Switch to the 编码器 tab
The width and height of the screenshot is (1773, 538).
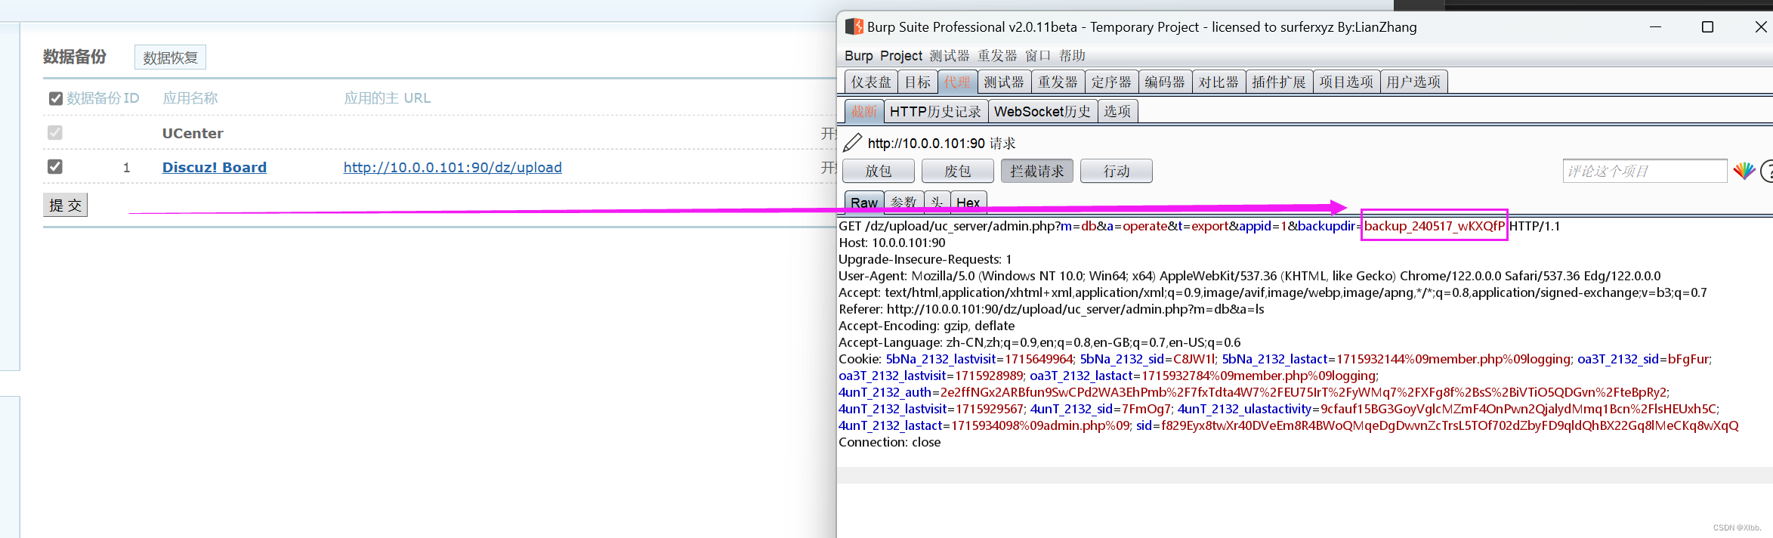coord(1165,82)
